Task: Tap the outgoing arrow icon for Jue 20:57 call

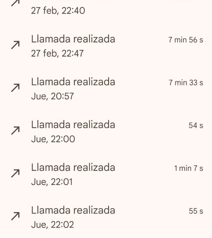Action: click(15, 88)
